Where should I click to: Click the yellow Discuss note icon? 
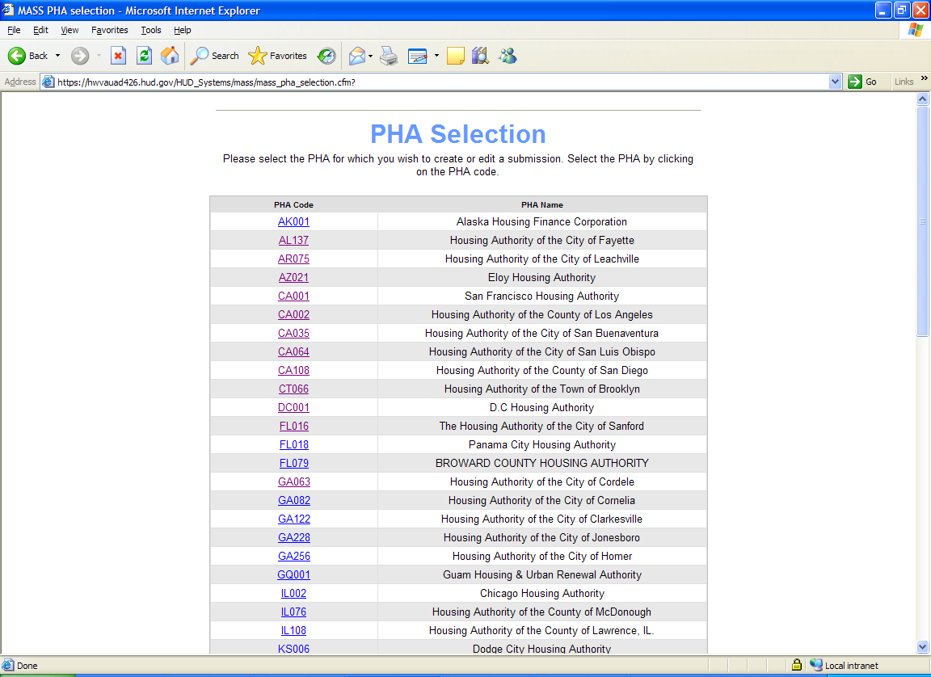point(456,56)
